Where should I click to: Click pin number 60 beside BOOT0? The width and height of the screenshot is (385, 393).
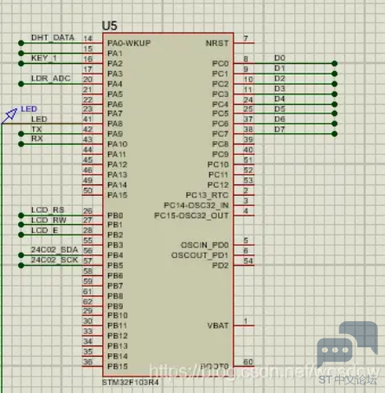coord(248,362)
